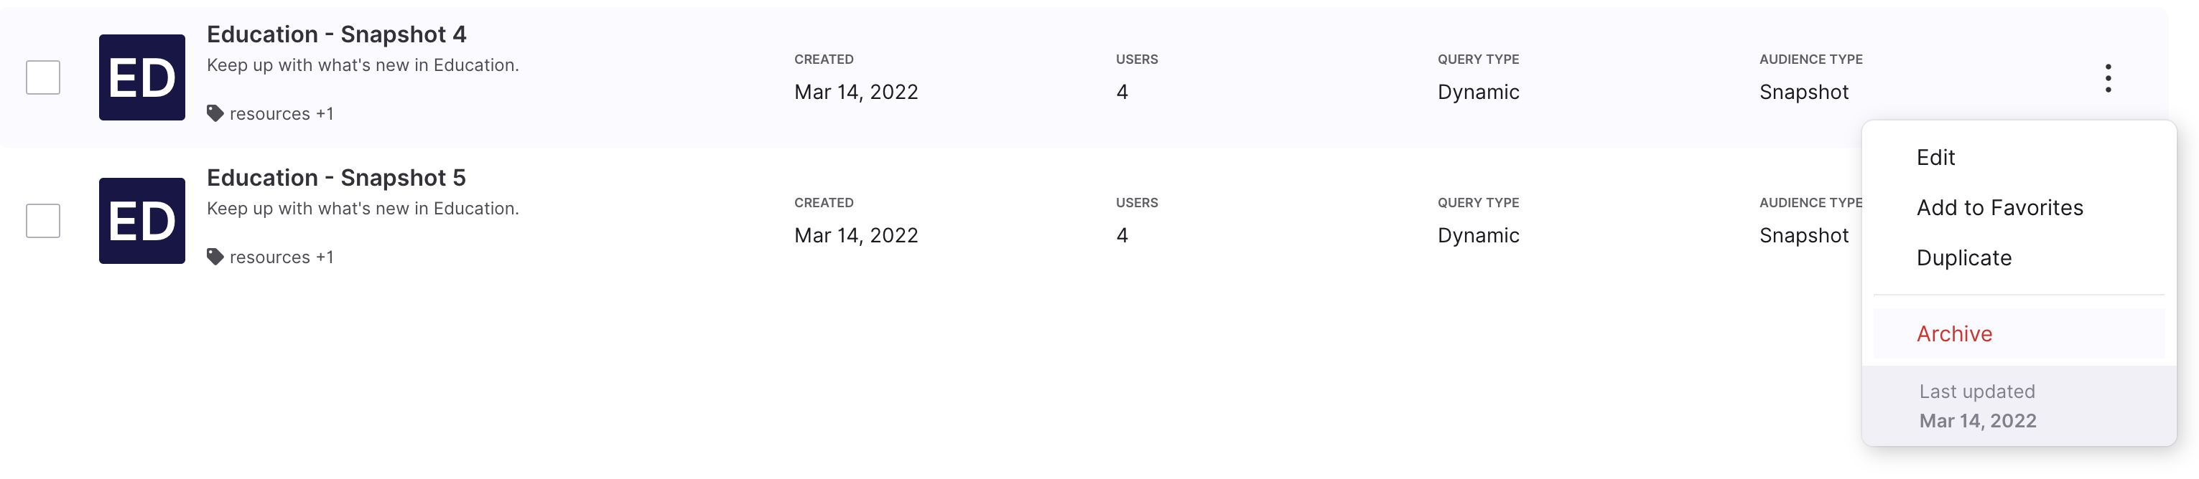Click Snapshot 4's Created date Mar 14, 2022

point(856,92)
